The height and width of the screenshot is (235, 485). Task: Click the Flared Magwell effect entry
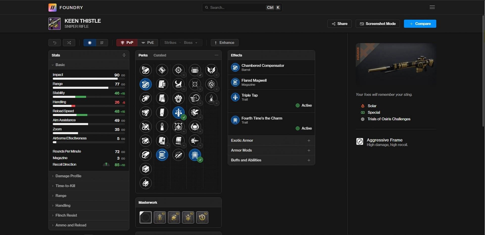pos(271,82)
